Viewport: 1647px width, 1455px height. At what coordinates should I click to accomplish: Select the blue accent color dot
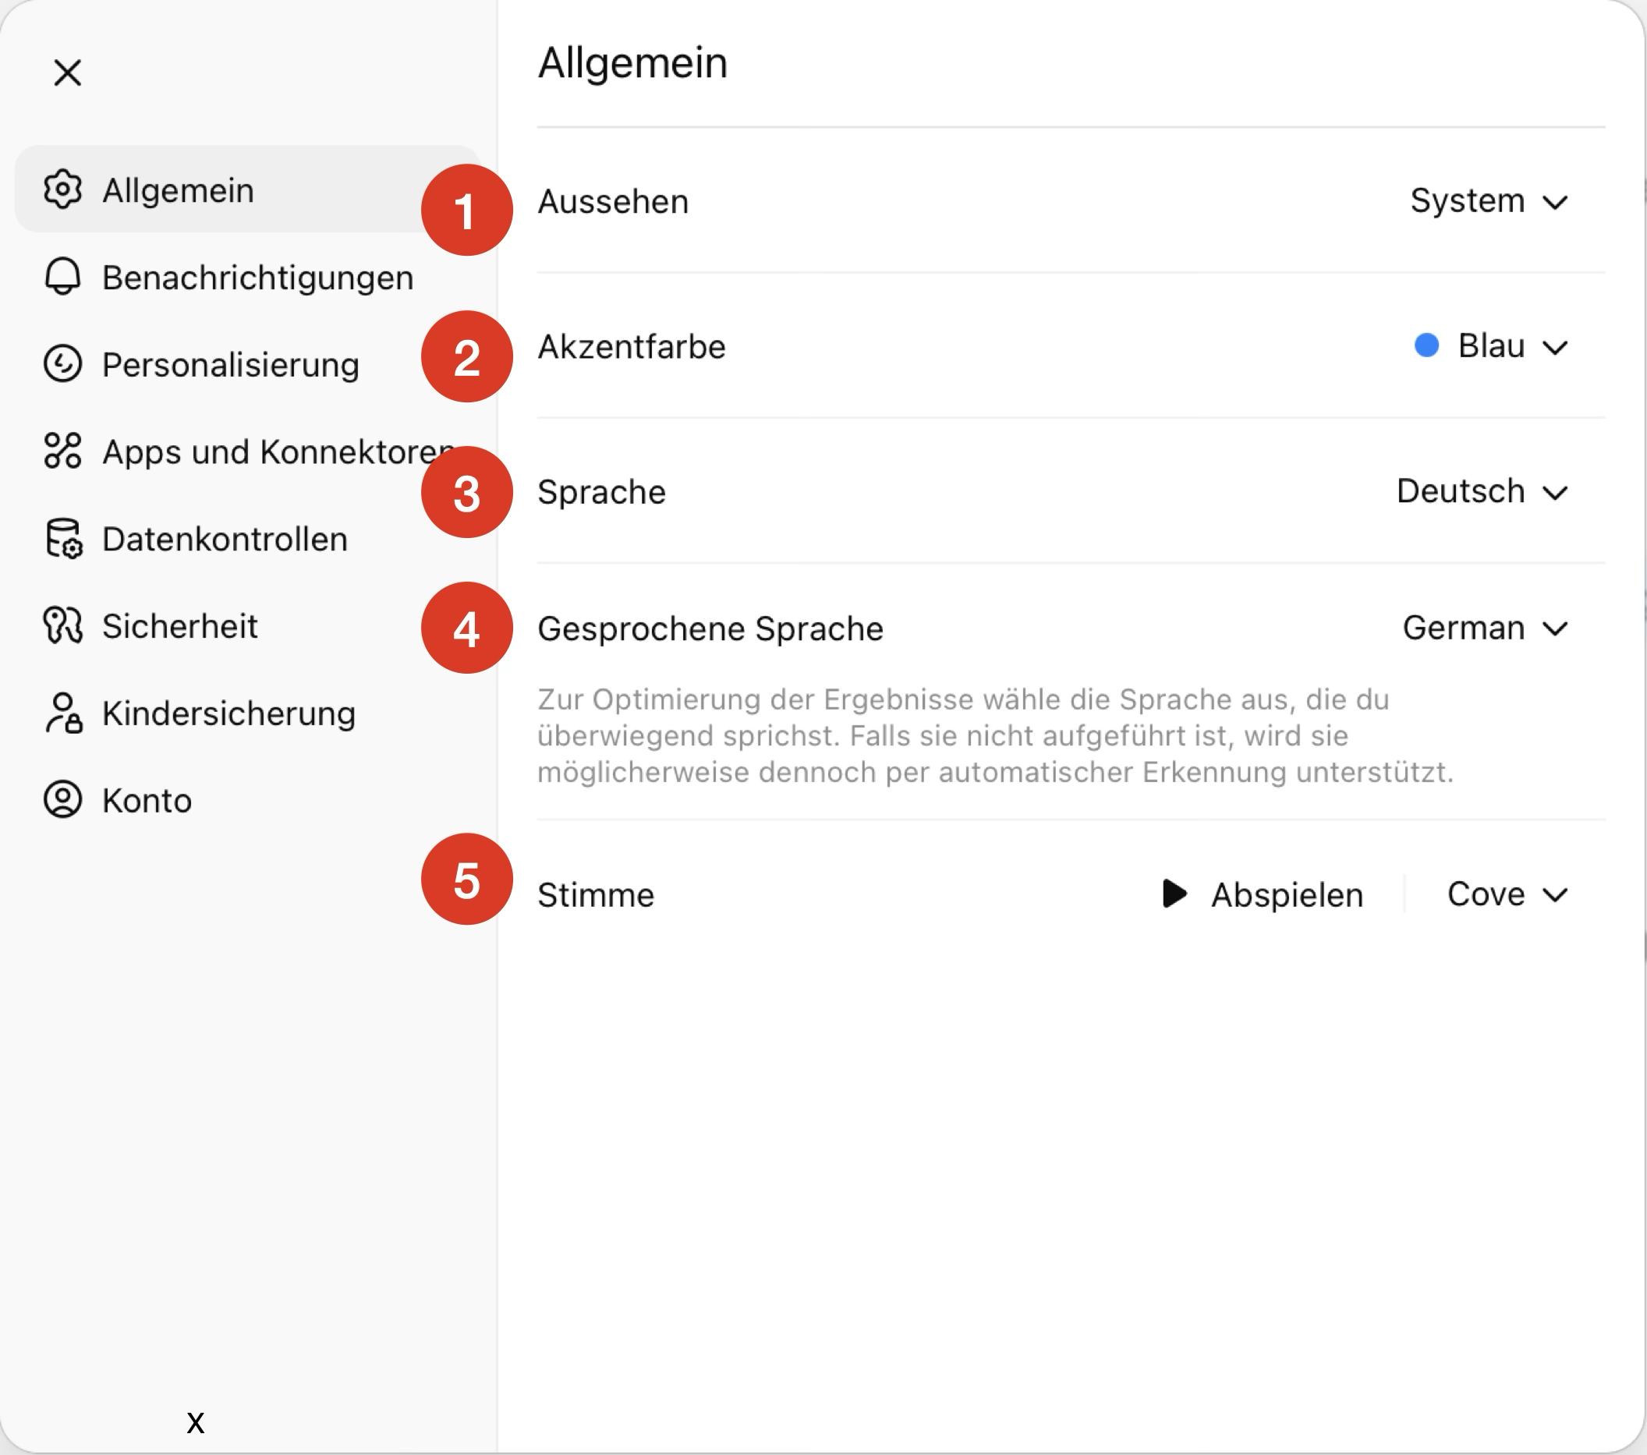click(x=1426, y=345)
